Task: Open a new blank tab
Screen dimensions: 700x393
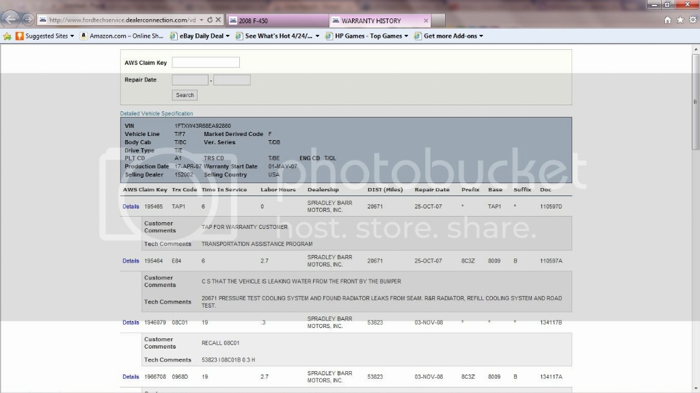Action: coord(438,21)
